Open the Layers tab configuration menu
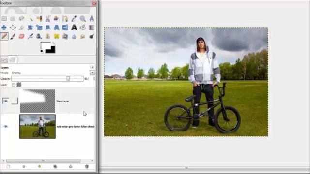The width and height of the screenshot is (310, 174). pyautogui.click(x=92, y=67)
